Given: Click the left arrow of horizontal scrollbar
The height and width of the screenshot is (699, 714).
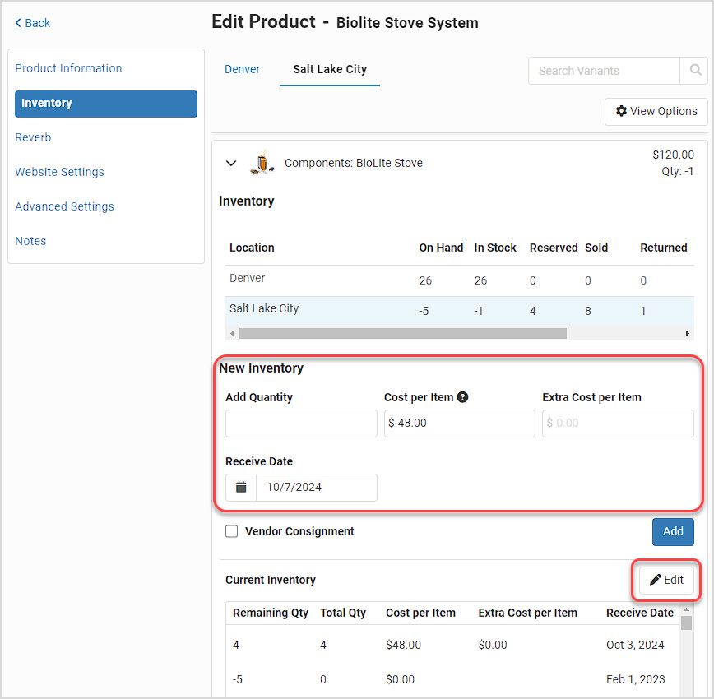Looking at the screenshot, I should click(232, 333).
